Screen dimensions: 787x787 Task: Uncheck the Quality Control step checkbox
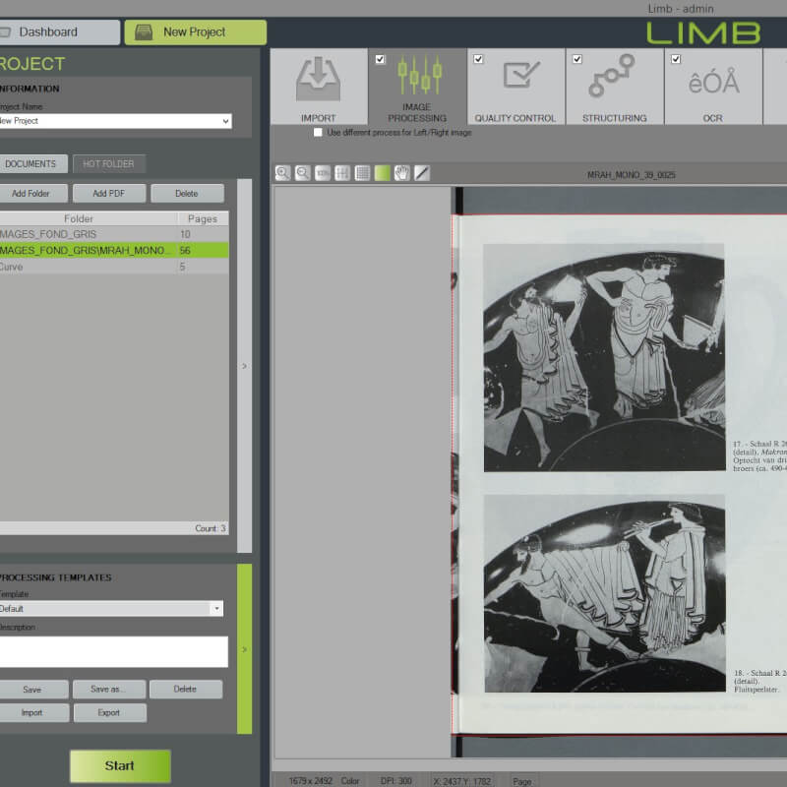[x=478, y=59]
